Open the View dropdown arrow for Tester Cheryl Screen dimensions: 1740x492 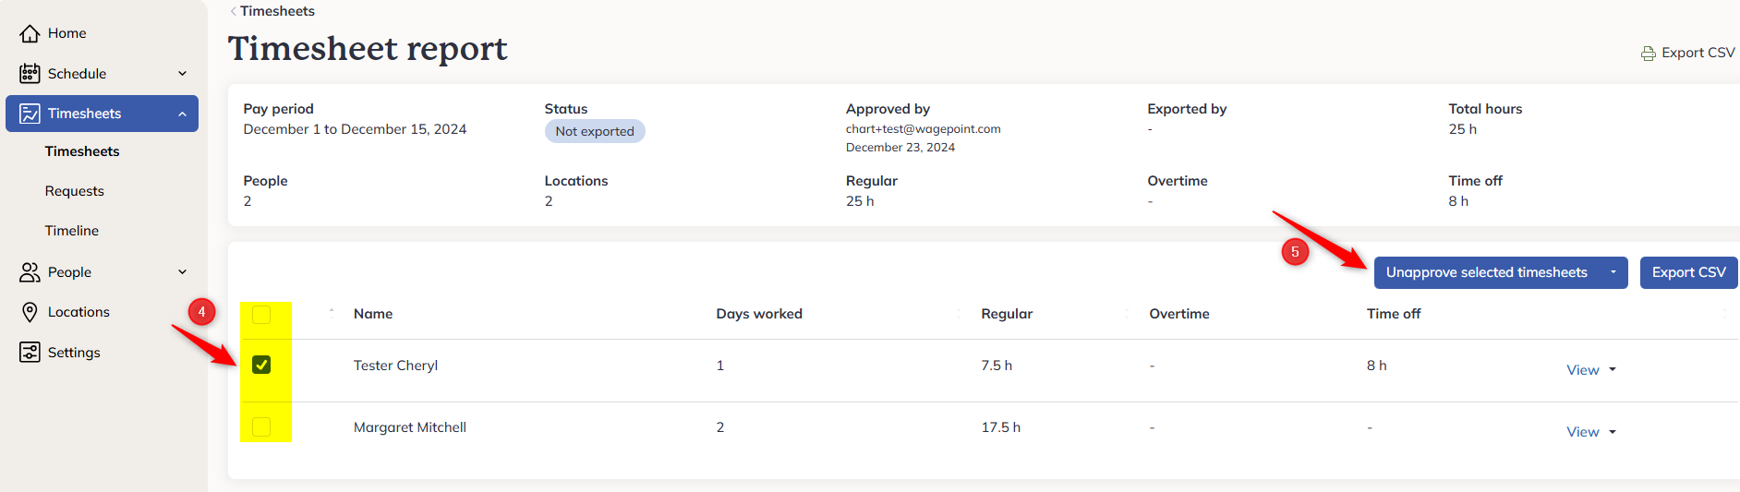click(1613, 369)
